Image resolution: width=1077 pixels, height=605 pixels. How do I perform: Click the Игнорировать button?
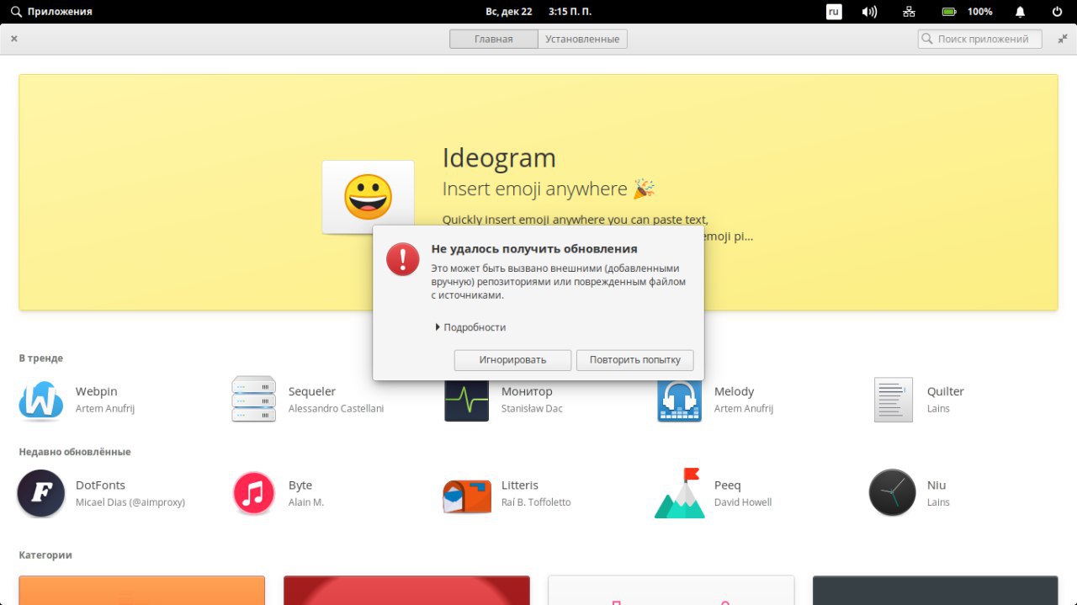click(x=512, y=360)
